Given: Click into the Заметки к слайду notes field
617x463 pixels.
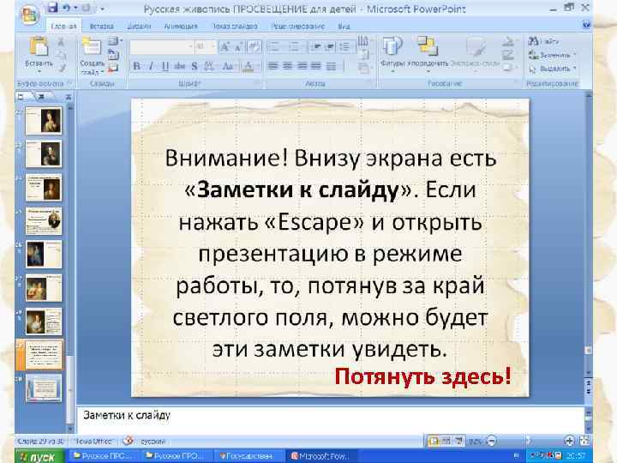Looking at the screenshot, I should (330, 419).
